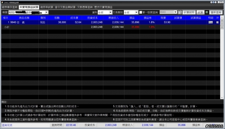Image resolution: width=225 pixels, height=129 pixels.
Task: Select the 未實現損益試算 tab
Action: (x=29, y=7)
